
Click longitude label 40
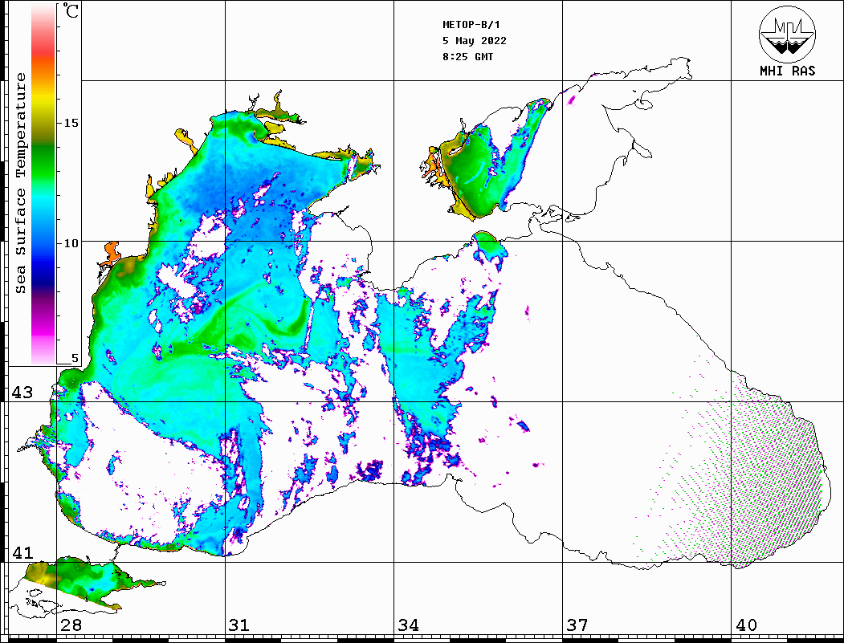[x=746, y=625]
